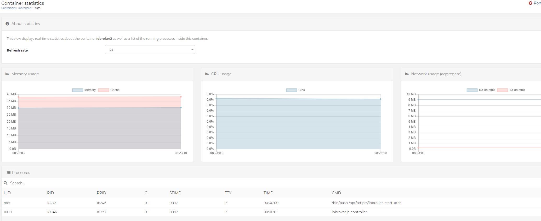The width and height of the screenshot is (541, 221).
Task: Toggle the Memory series legend swatch
Action: coord(77,90)
